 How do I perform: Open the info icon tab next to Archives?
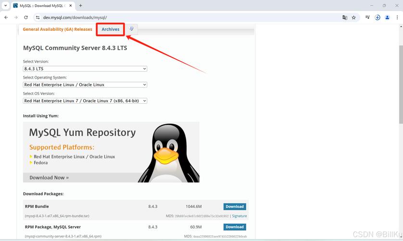[x=131, y=29]
